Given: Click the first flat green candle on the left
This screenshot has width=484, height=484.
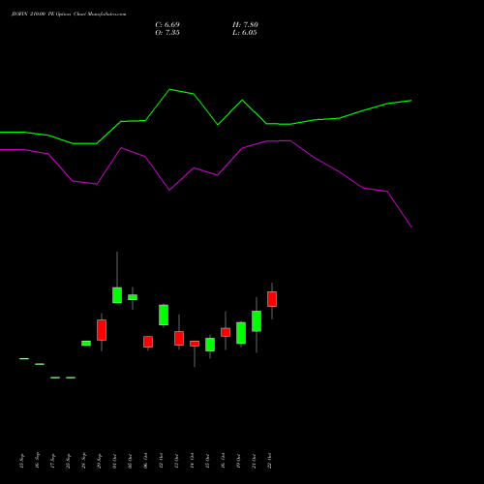Looking at the screenshot, I should point(24,358).
